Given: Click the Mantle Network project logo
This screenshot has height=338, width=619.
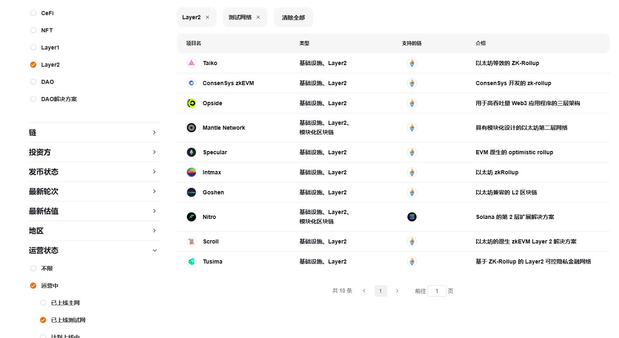Looking at the screenshot, I should pos(191,127).
